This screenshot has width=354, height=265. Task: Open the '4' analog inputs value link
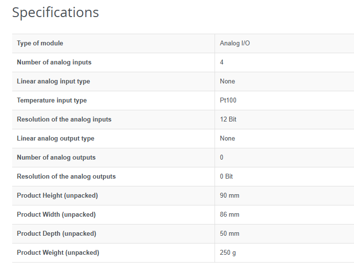click(222, 62)
